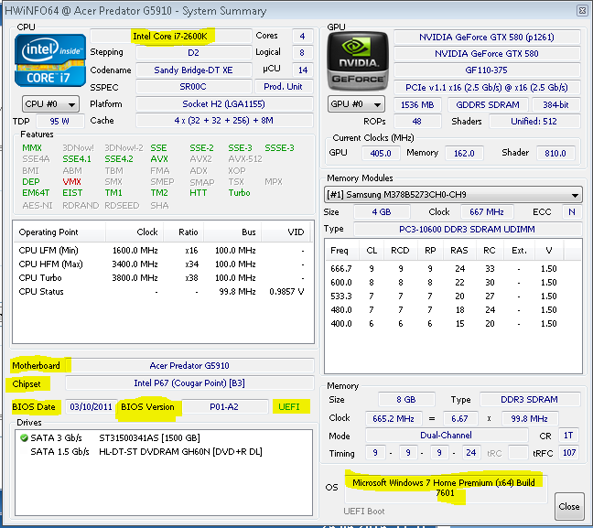Click the EM64T feature flag
Viewport: 593px width, 528px height.
36,193
